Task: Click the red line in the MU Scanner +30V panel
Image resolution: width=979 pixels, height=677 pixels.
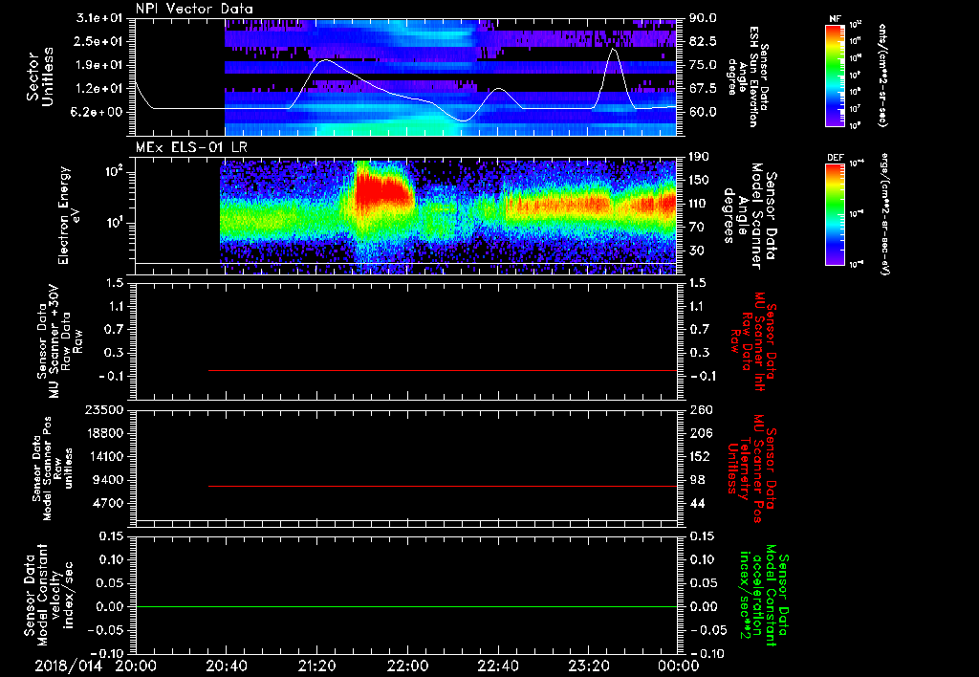Action: (x=442, y=370)
